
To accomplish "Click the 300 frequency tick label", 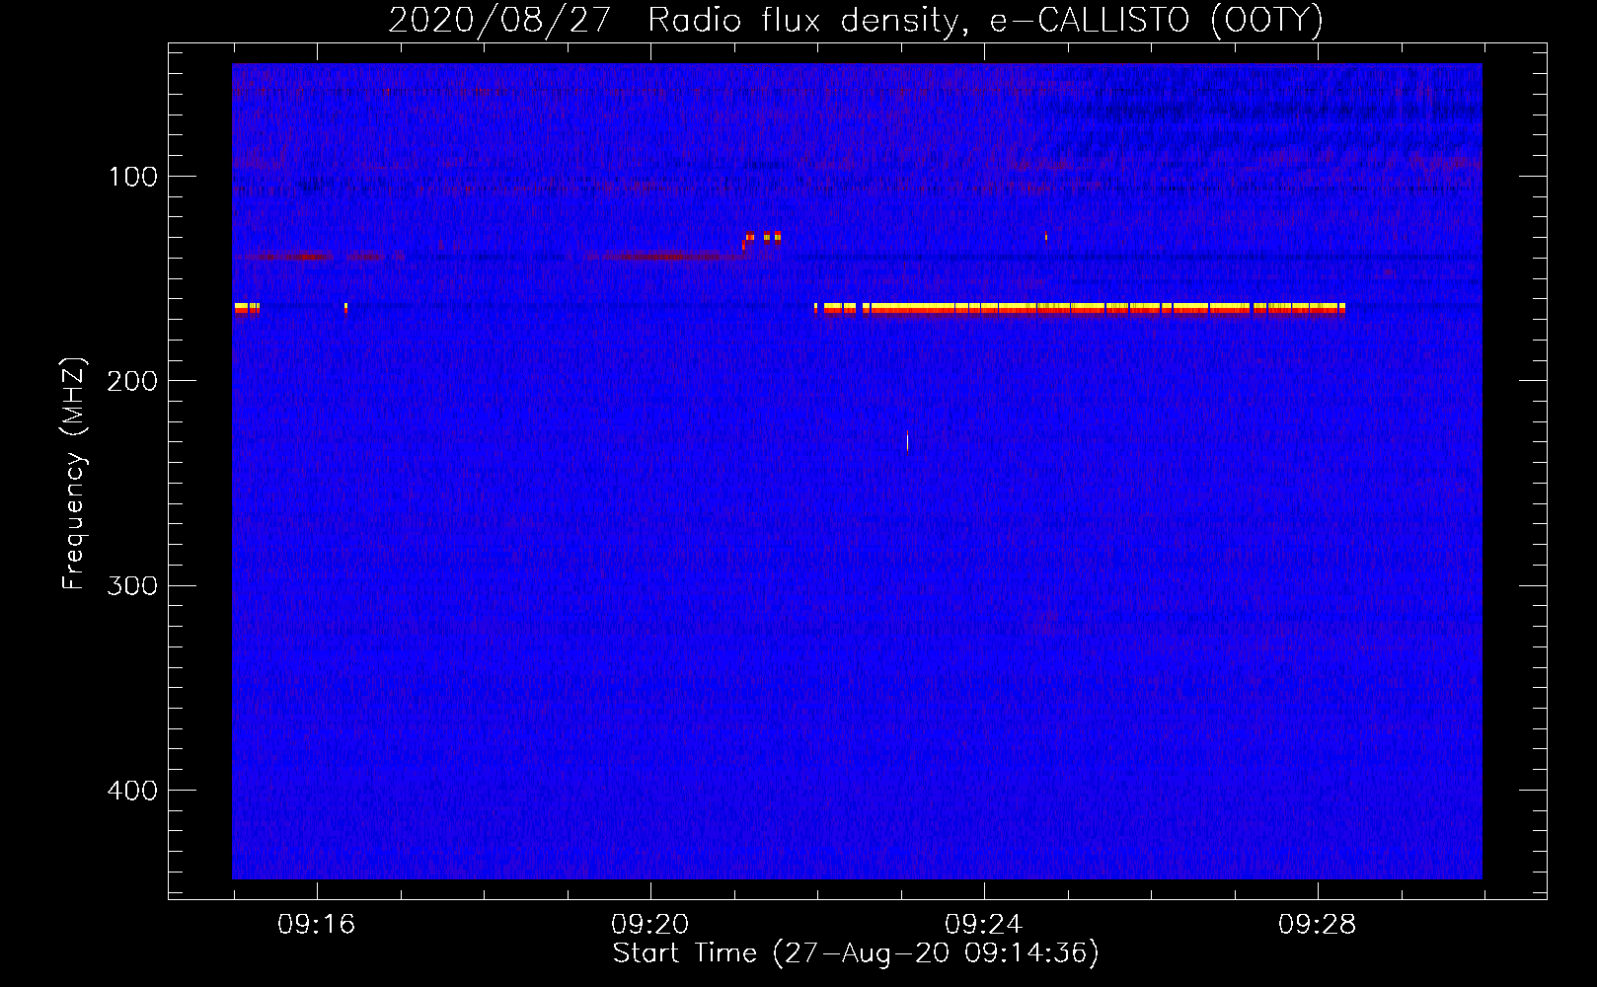I will (x=132, y=585).
